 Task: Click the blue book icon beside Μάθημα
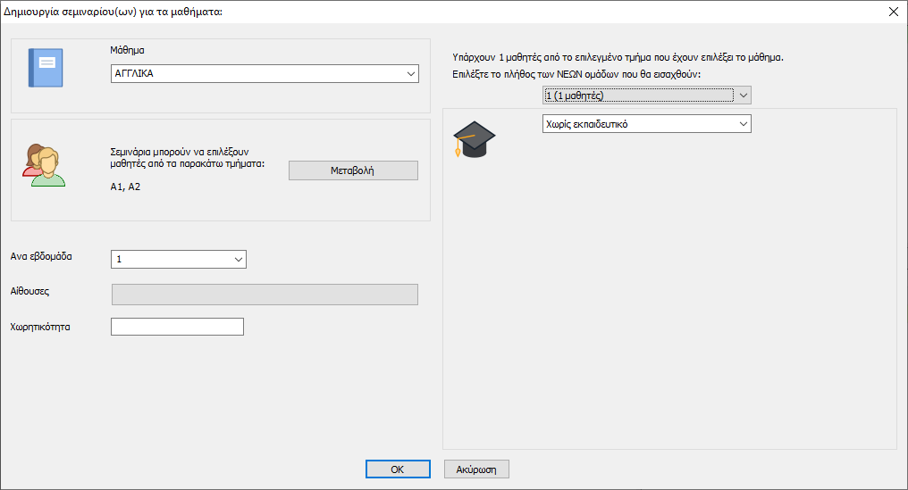pos(45,68)
